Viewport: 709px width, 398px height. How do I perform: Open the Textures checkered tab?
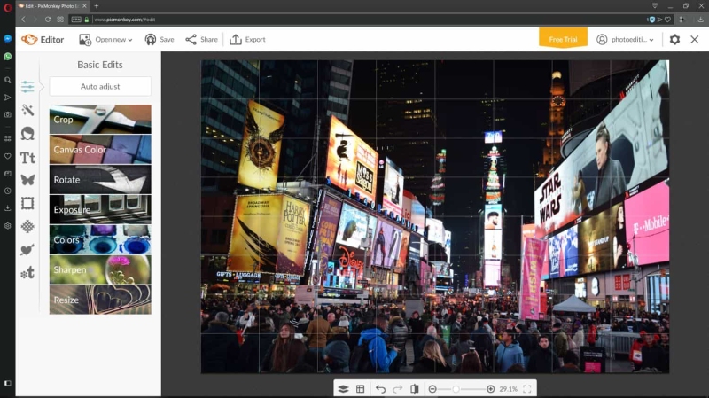[27, 226]
